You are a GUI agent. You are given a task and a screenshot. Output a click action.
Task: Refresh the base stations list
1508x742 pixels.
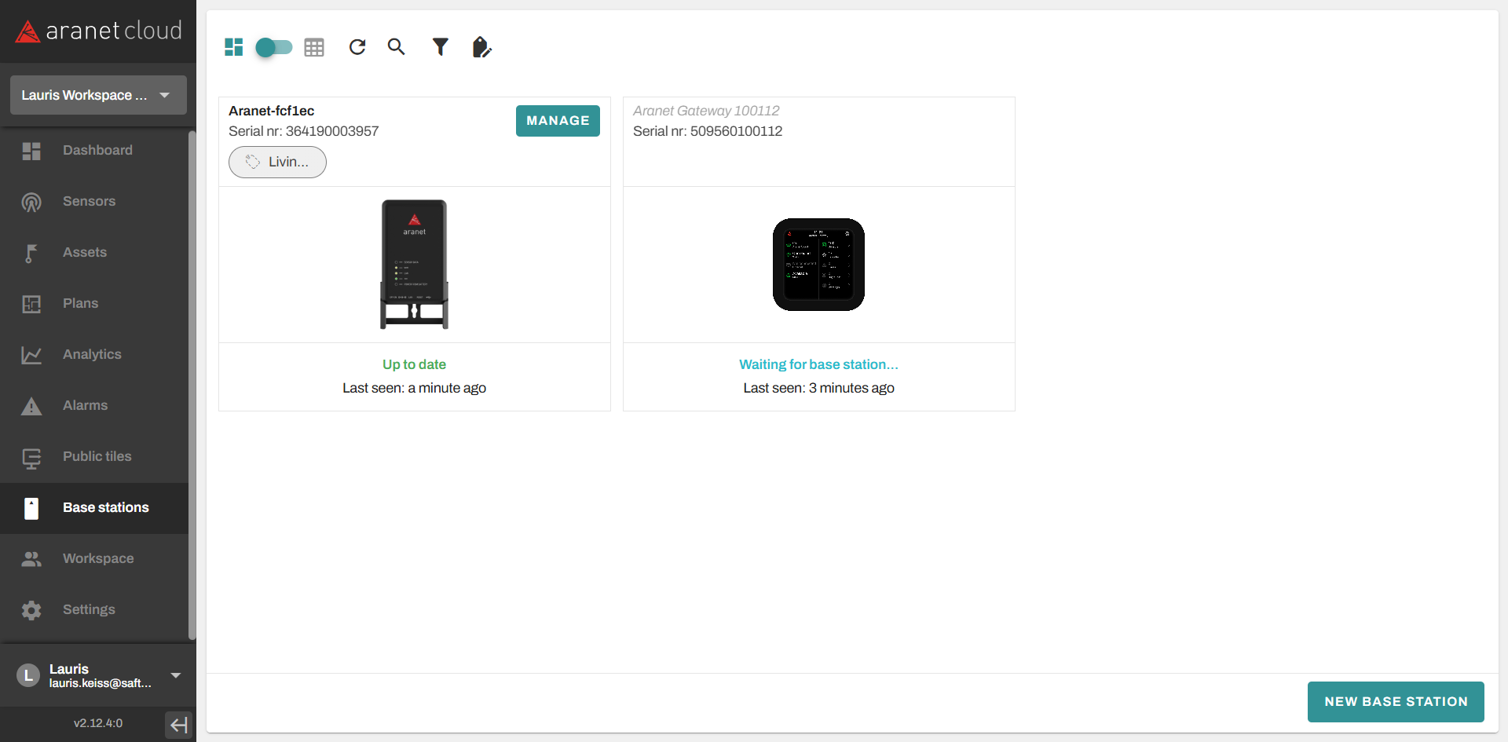coord(357,47)
